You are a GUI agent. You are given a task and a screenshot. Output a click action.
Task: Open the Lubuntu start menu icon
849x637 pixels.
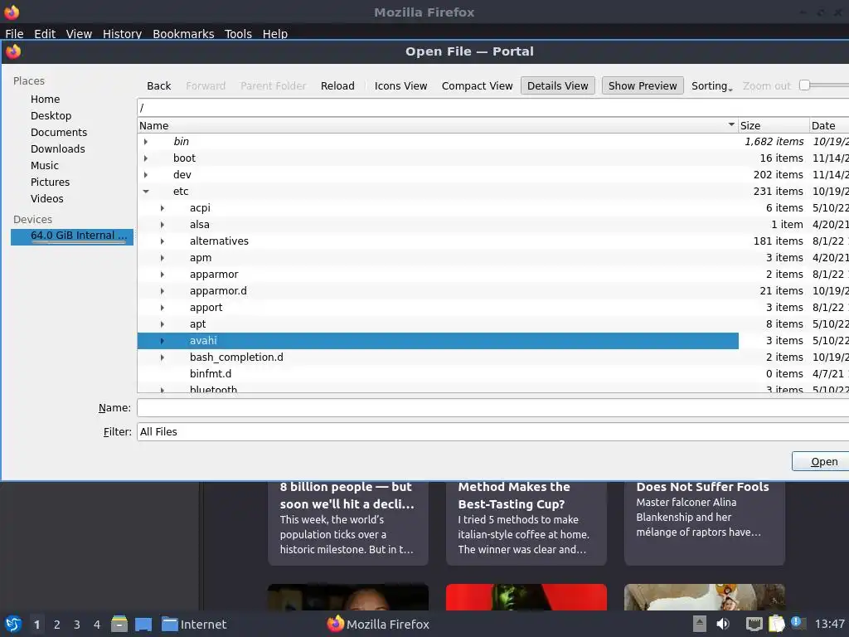pyautogui.click(x=13, y=624)
